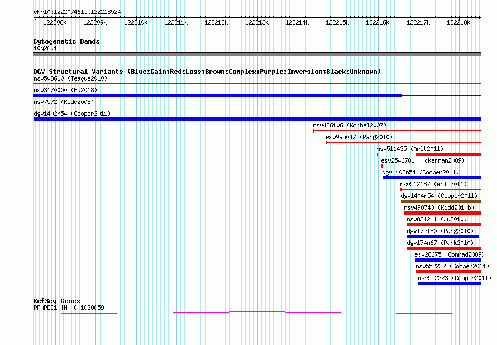The width and height of the screenshot is (497, 345).
Task: Open the nsv498743 (Kidd2010b) variant label
Action: [x=439, y=207]
